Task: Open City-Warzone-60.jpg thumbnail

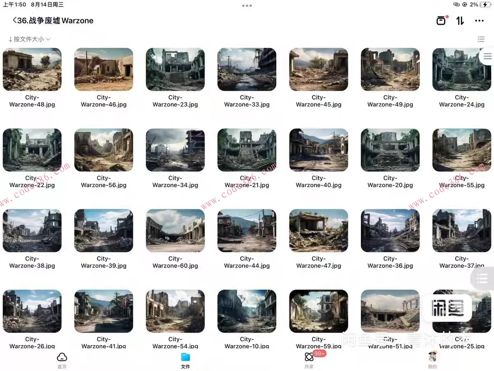Action: coord(175,230)
